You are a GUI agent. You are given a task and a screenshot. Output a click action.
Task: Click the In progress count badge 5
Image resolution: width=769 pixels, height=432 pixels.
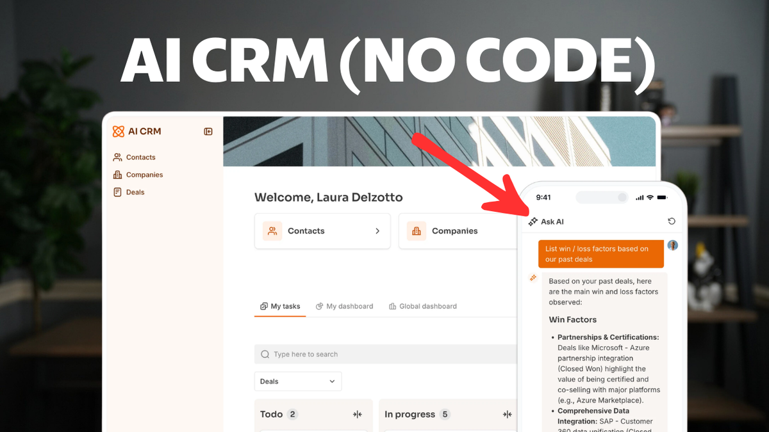[445, 414]
